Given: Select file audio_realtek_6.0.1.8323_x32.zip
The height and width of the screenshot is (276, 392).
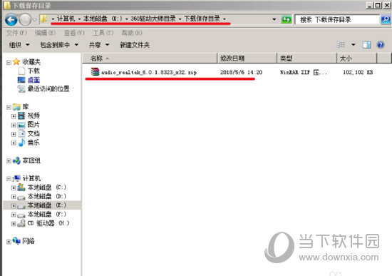Looking at the screenshot, I should point(149,72).
